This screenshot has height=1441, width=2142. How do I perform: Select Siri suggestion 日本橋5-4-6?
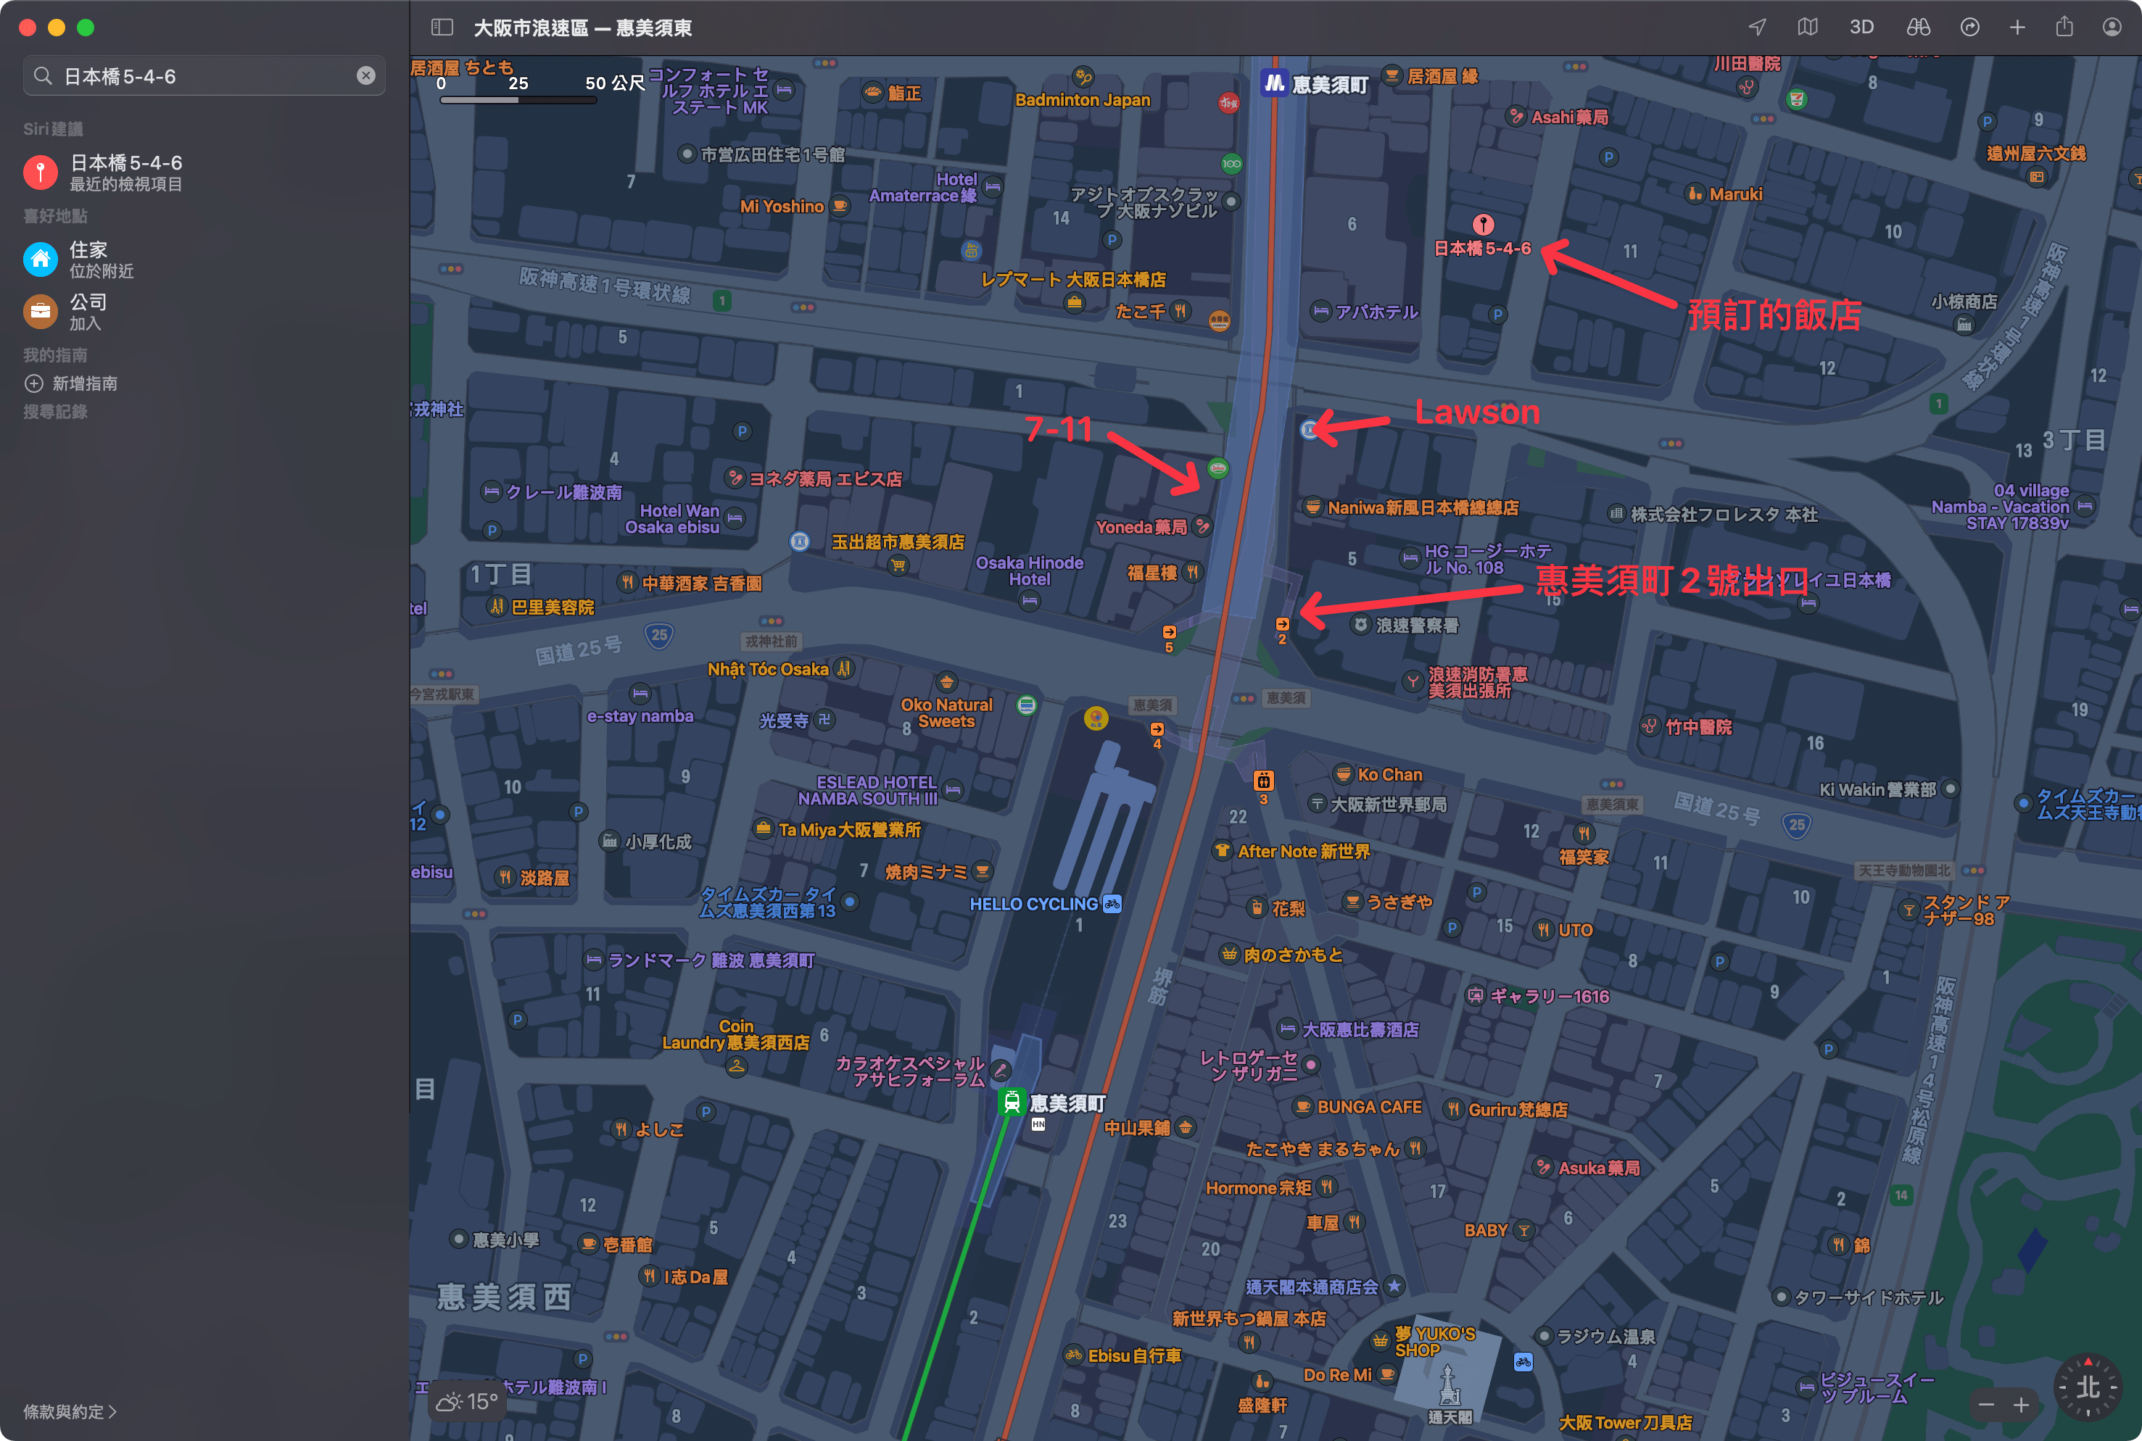(x=204, y=172)
